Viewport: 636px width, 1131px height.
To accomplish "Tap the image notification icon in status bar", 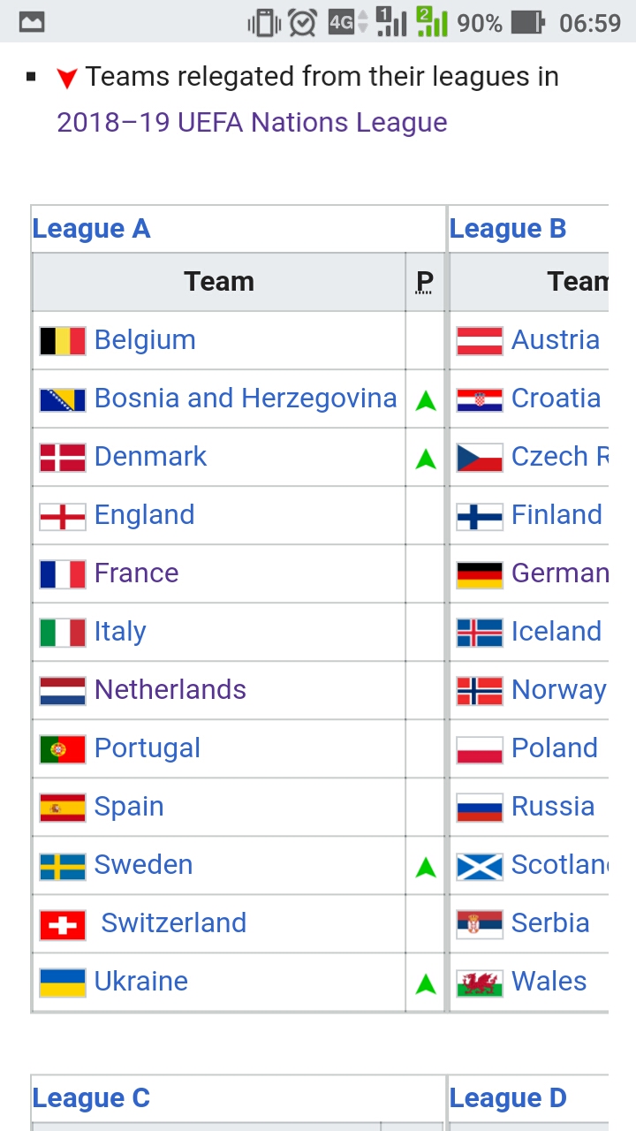I will (x=32, y=23).
